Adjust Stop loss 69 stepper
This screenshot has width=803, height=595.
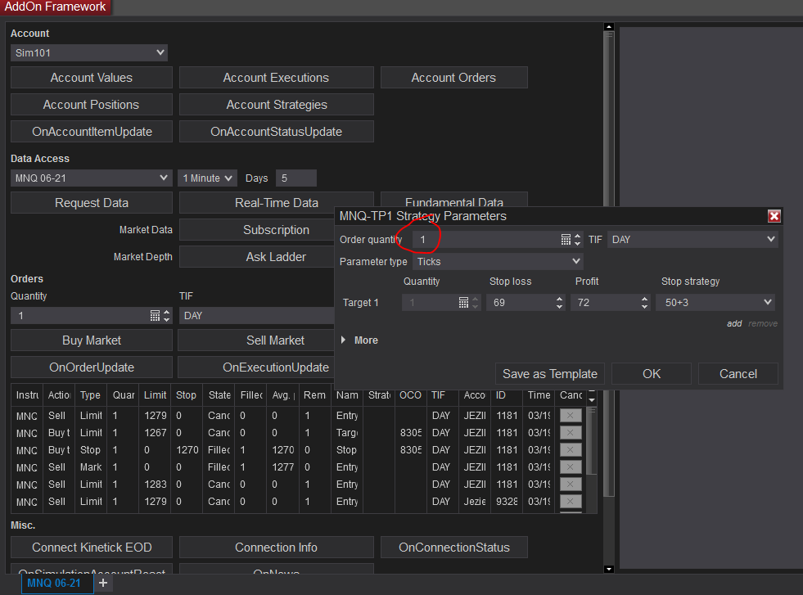(559, 303)
